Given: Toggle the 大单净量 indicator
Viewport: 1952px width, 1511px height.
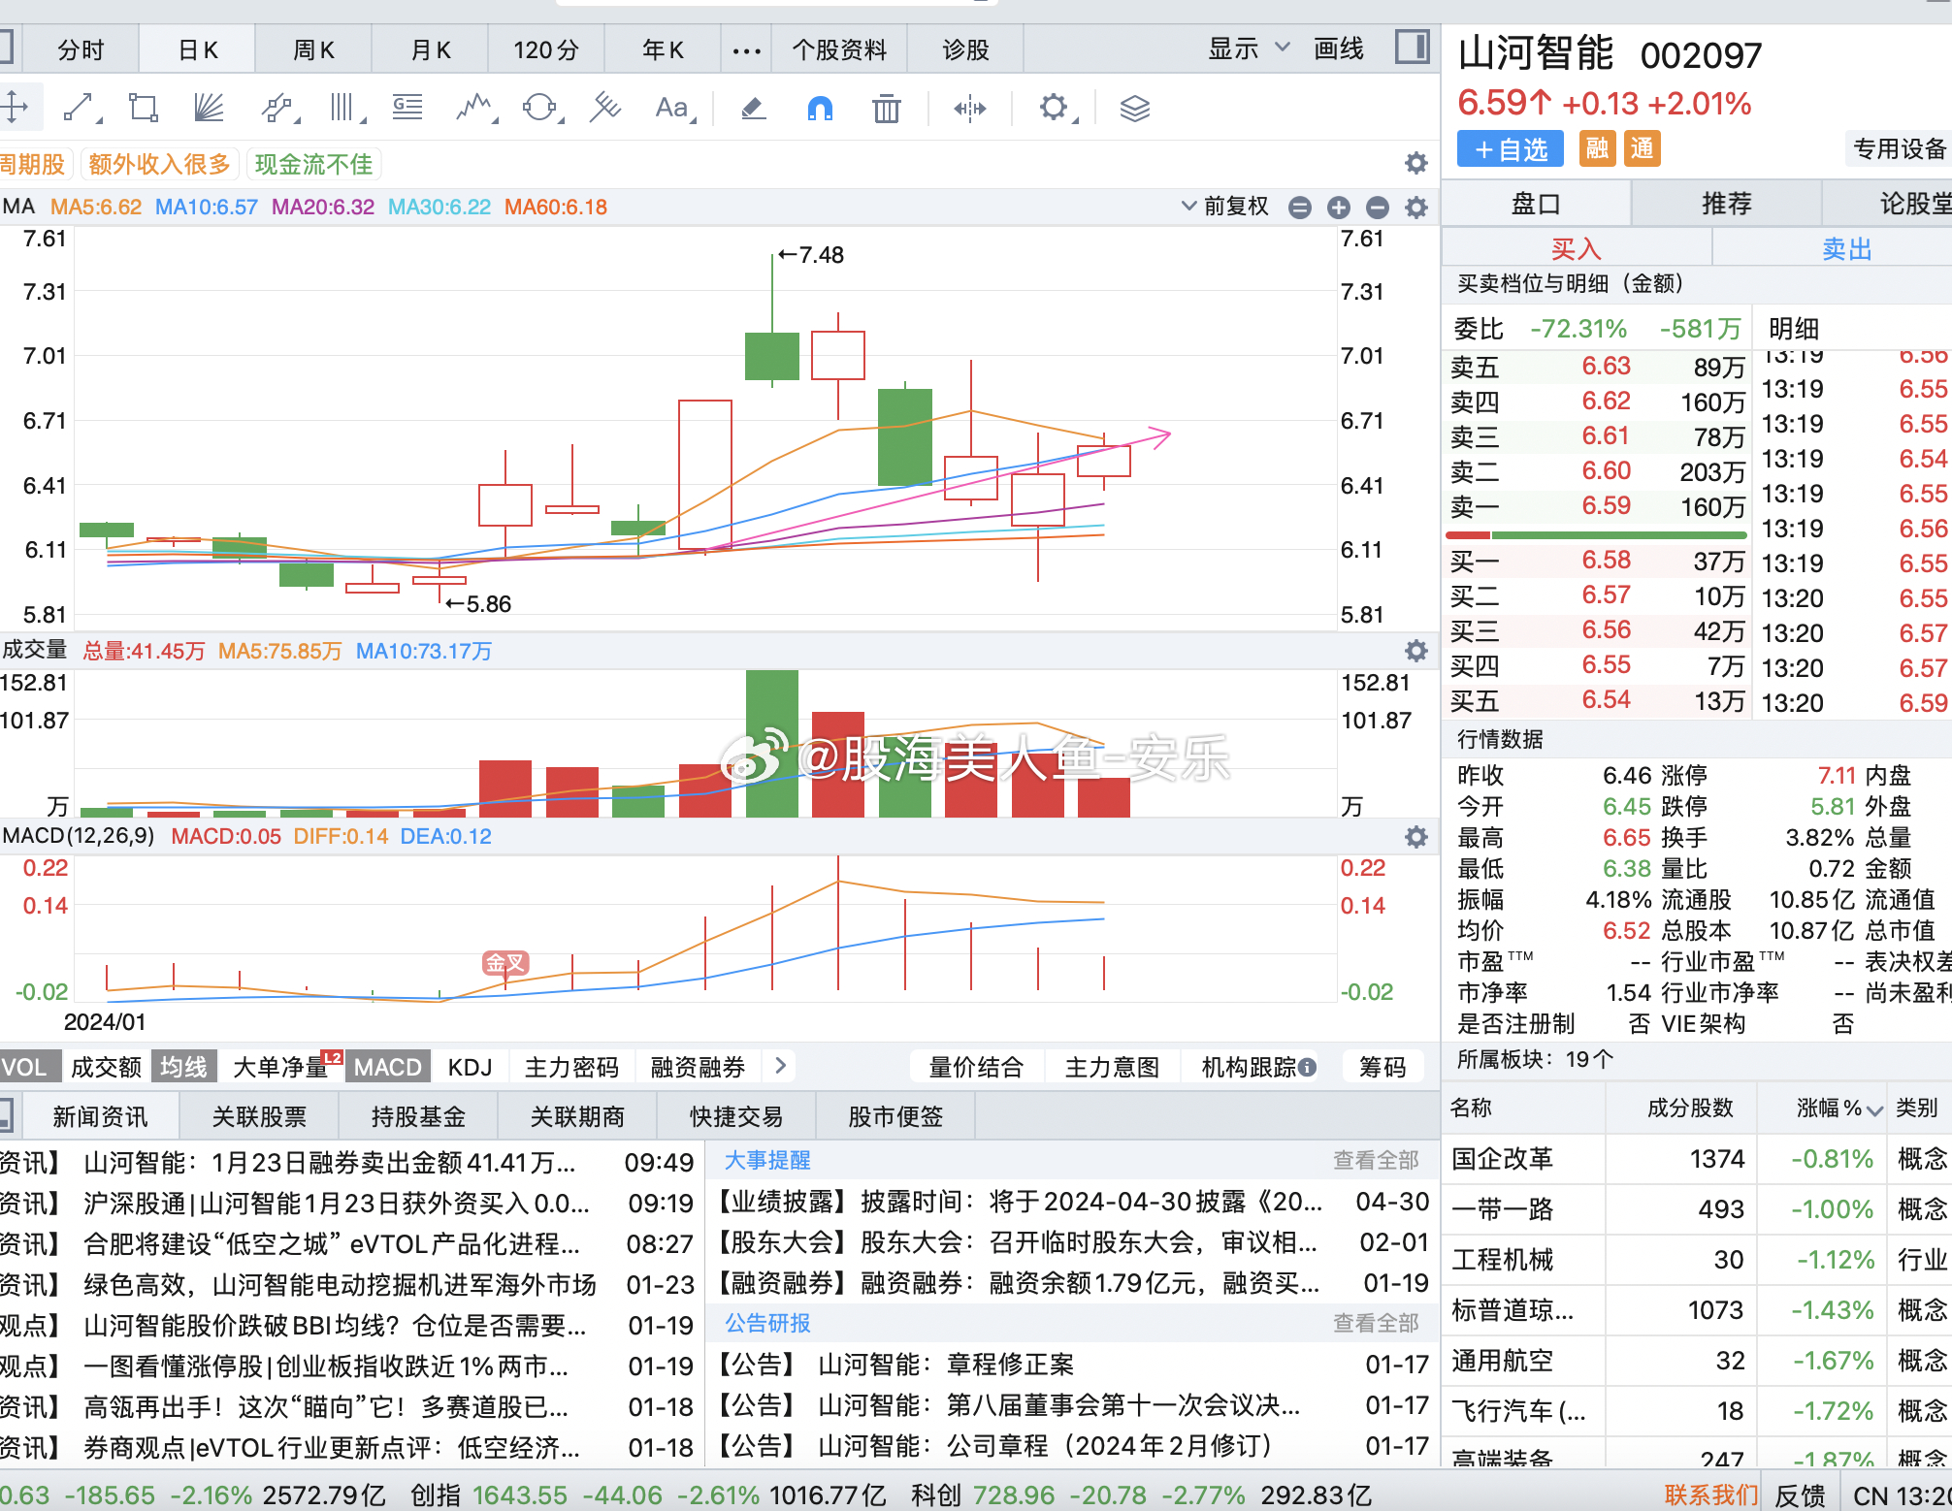Looking at the screenshot, I should pos(282,1068).
